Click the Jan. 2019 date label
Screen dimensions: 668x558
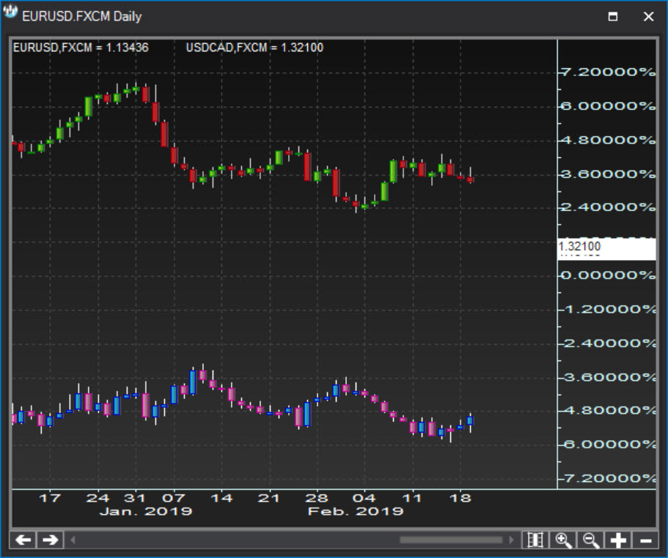[146, 511]
